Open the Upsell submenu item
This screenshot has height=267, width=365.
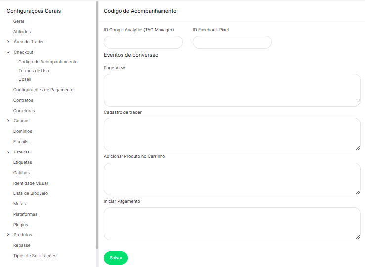(25, 79)
